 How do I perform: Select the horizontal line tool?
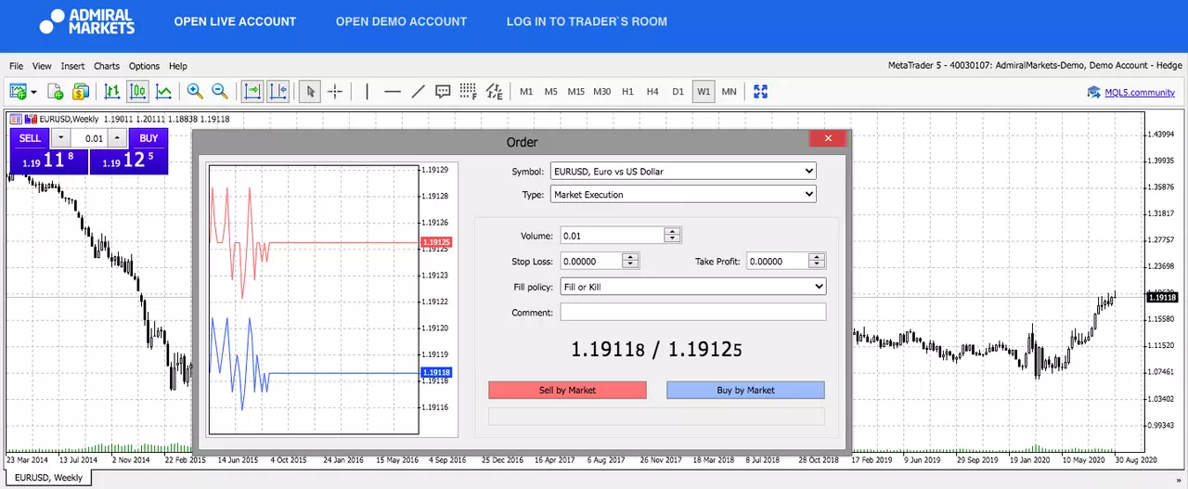pyautogui.click(x=393, y=91)
